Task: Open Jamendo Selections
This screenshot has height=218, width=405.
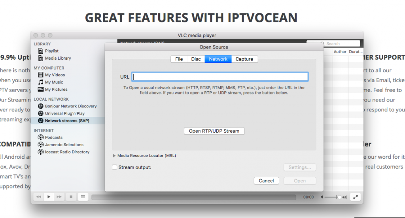Action: (61, 145)
